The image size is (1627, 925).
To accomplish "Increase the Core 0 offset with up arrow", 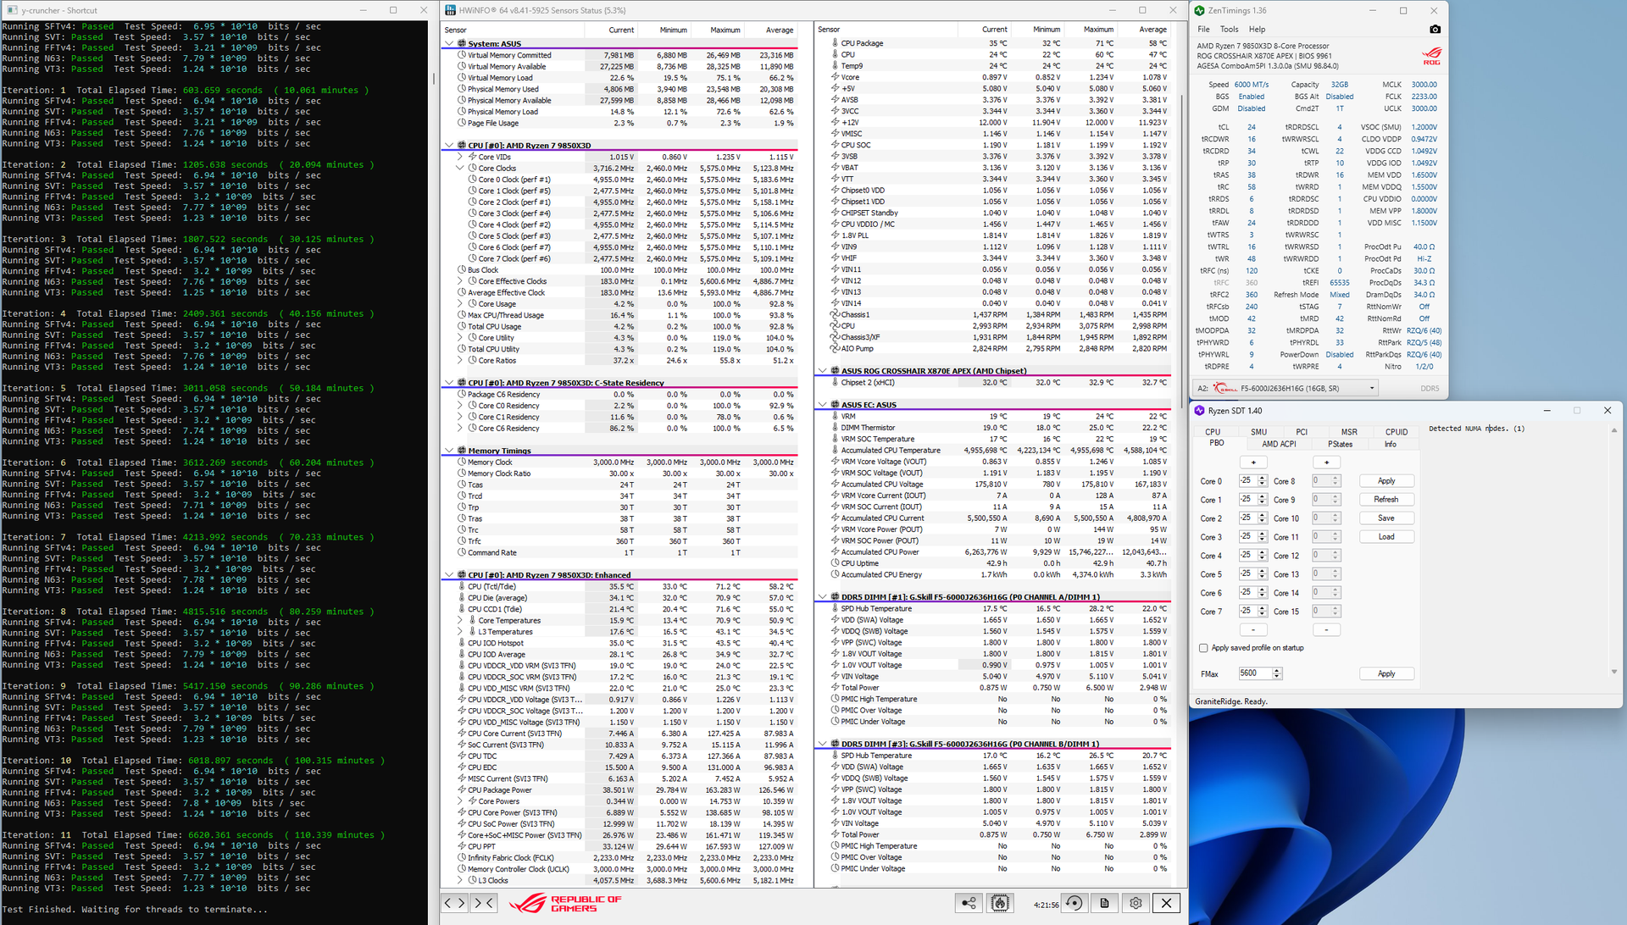I will click(x=1263, y=478).
